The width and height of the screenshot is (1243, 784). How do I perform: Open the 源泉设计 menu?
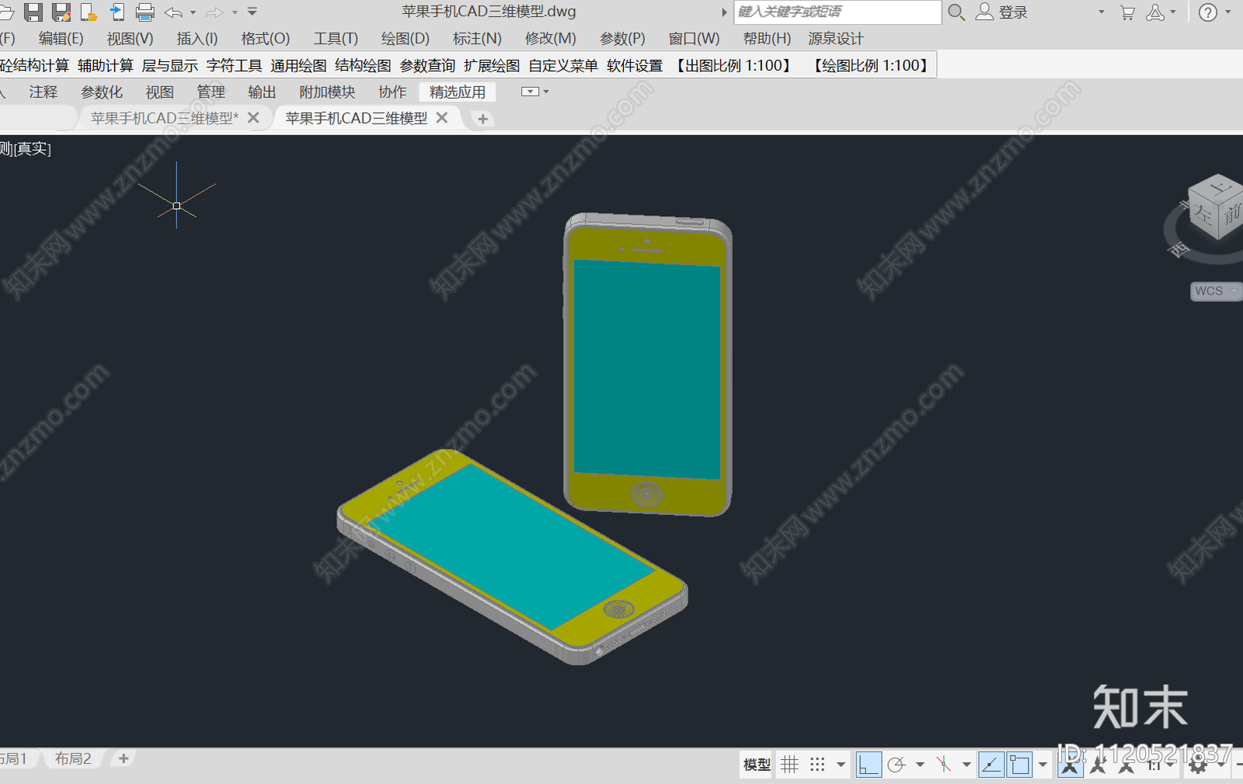pyautogui.click(x=836, y=39)
